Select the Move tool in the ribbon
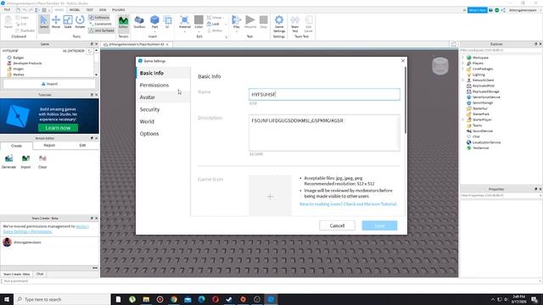The image size is (543, 305). point(56,22)
